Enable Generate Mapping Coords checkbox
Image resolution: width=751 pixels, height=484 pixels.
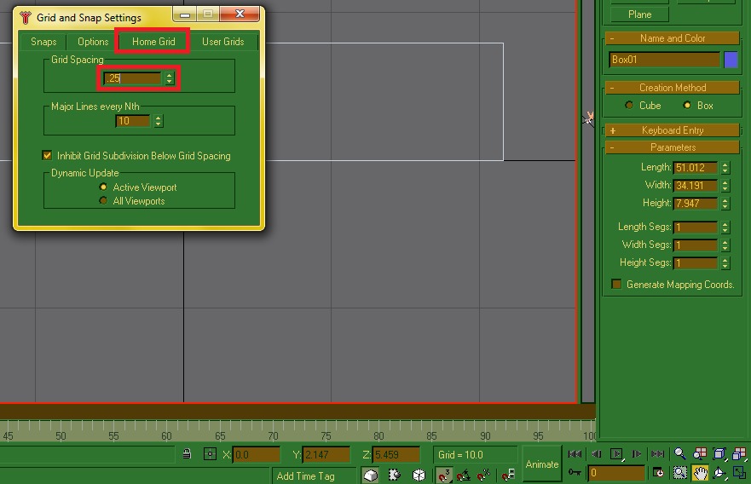616,285
